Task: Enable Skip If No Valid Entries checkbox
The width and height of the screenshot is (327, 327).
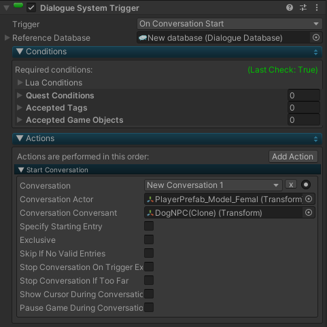Action: (x=149, y=253)
